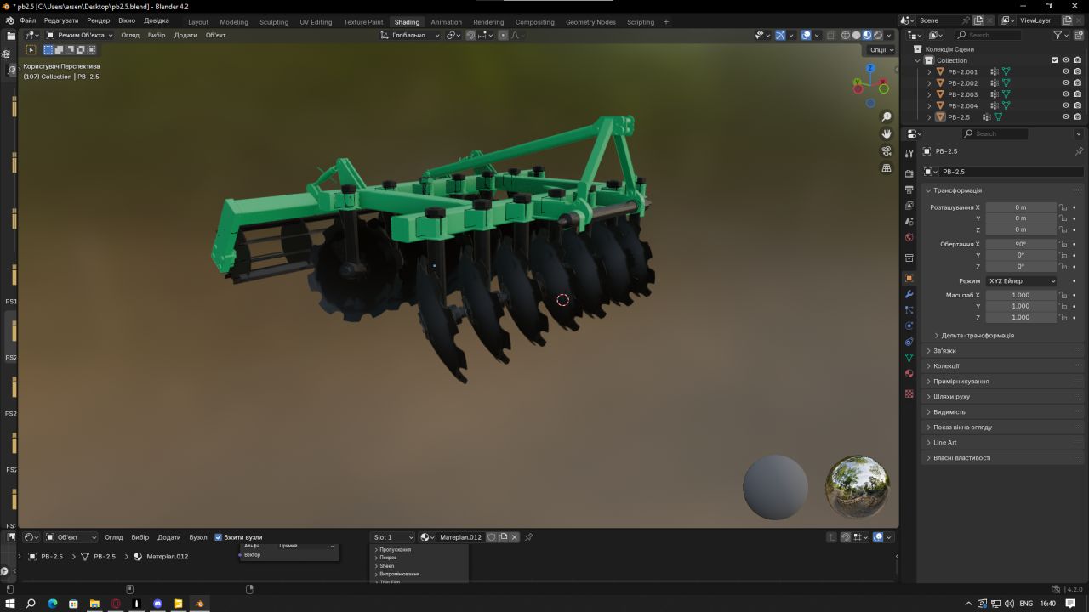Select Wireframe viewport shading icon
The width and height of the screenshot is (1089, 612).
[x=845, y=35]
